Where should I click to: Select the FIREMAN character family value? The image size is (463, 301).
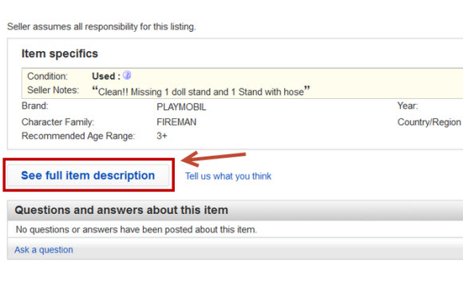pos(176,122)
